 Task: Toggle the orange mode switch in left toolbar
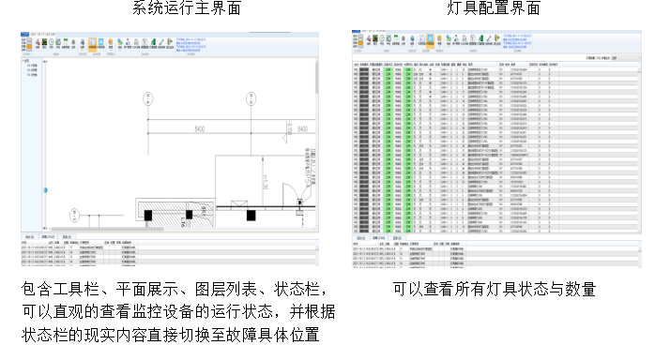[x=29, y=47]
